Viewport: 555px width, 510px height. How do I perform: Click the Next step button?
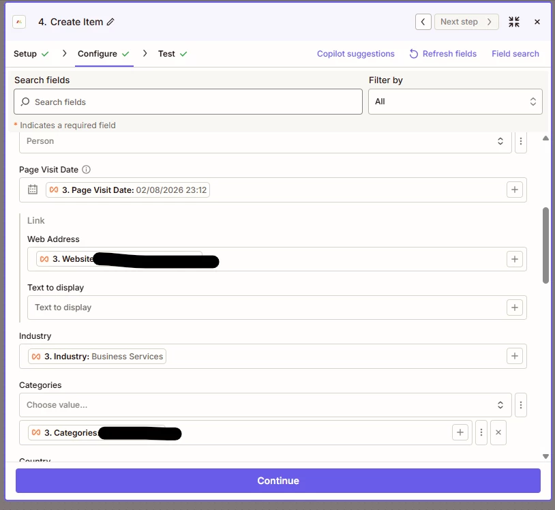pyautogui.click(x=466, y=22)
